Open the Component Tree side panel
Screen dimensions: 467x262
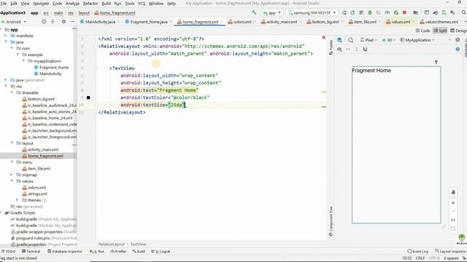[331, 221]
